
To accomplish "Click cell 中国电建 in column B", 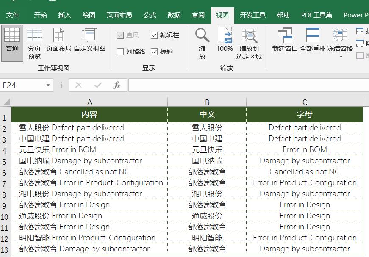I will 207,139.
